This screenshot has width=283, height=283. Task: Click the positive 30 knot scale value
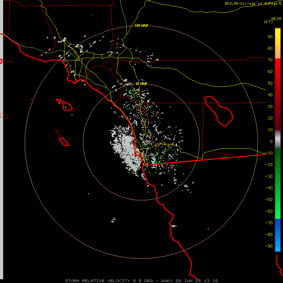[270, 107]
